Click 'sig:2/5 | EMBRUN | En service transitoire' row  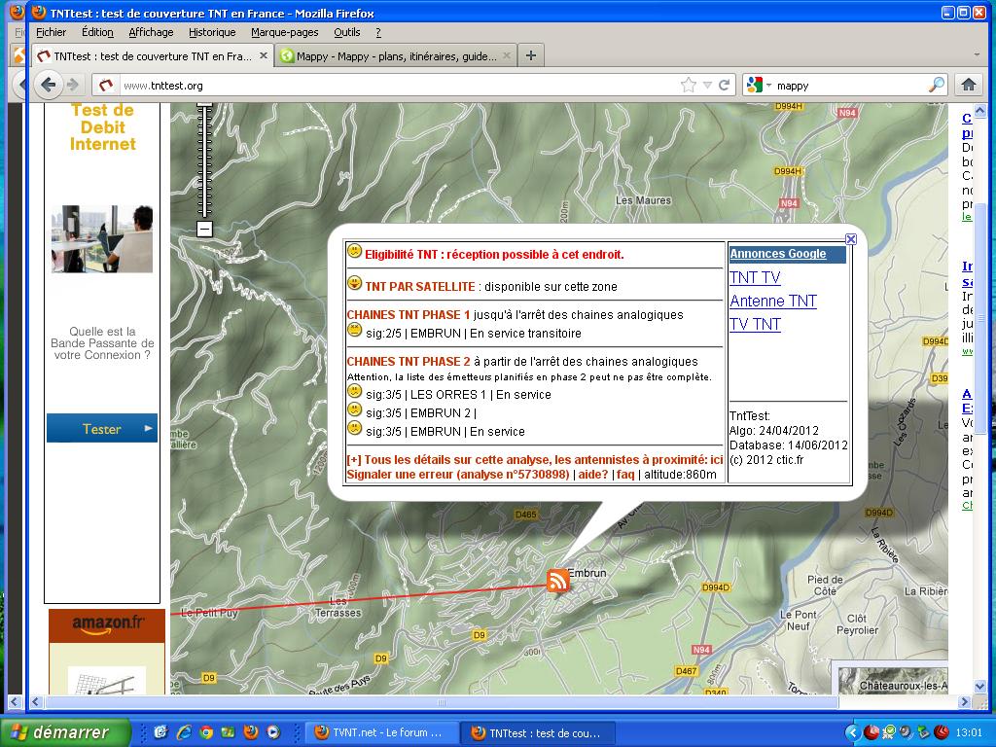(464, 333)
